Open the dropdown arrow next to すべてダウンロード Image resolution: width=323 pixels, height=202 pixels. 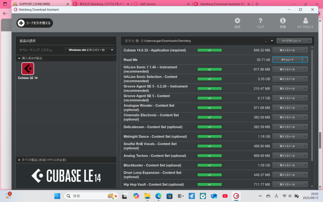point(309,41)
